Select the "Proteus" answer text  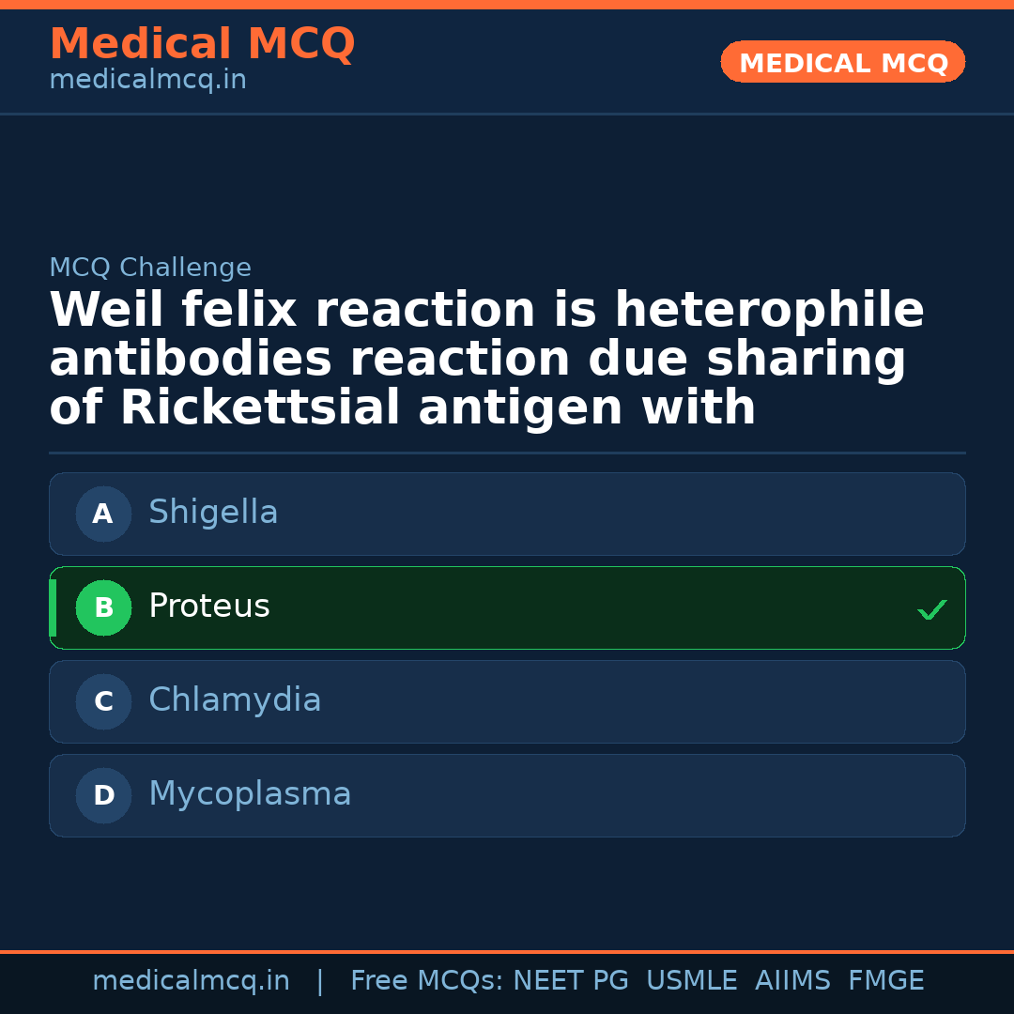(209, 607)
